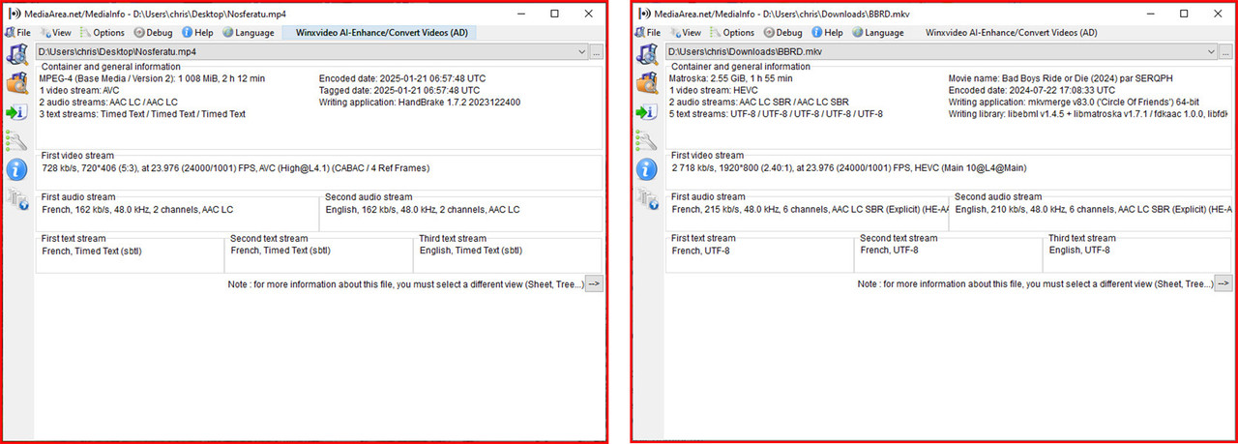Click the Preferences wrench icon in BBRD window

coord(646,141)
